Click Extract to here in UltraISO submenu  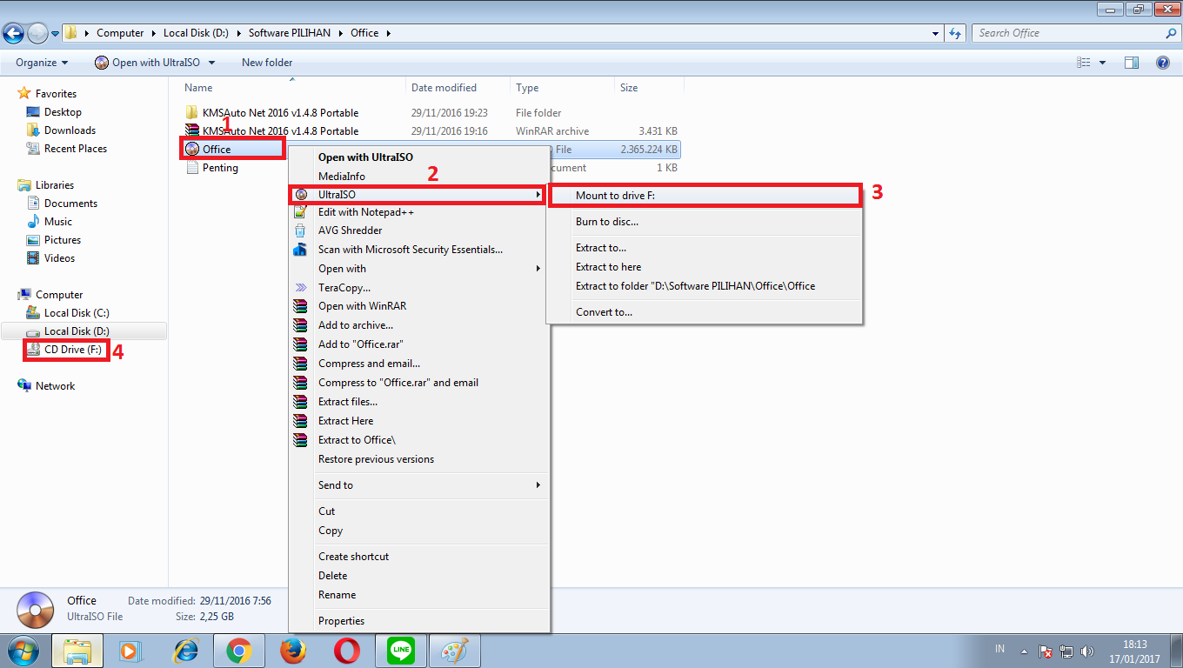pos(705,267)
